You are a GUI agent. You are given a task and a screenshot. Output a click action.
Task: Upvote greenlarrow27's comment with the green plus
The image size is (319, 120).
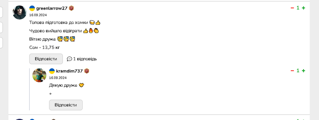click(x=303, y=8)
